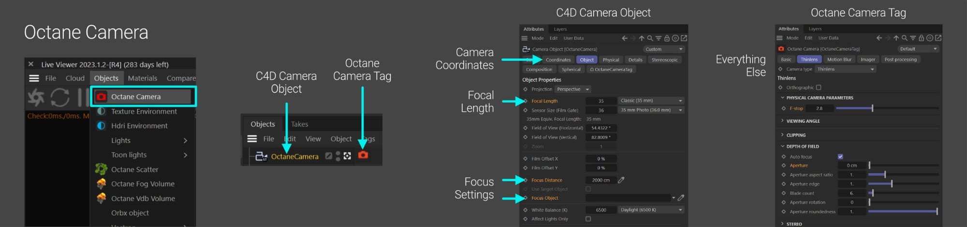The image size is (967, 227).
Task: Toggle F-stop keyframe diamond
Action: (x=783, y=109)
